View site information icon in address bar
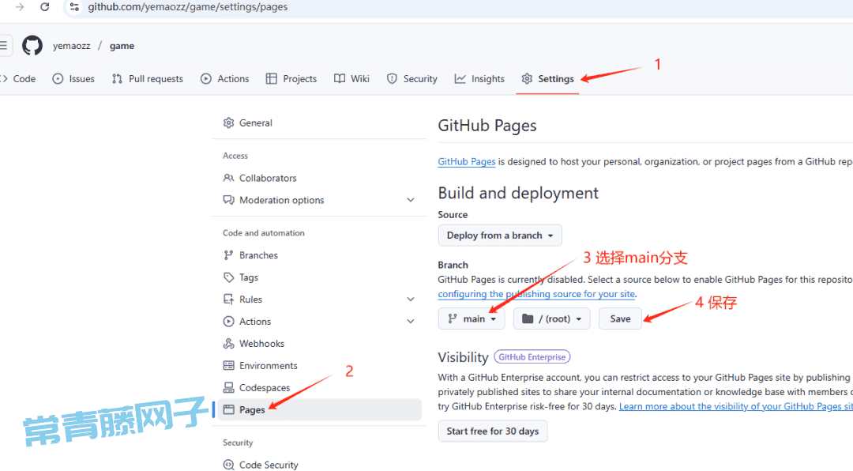 pos(74,7)
